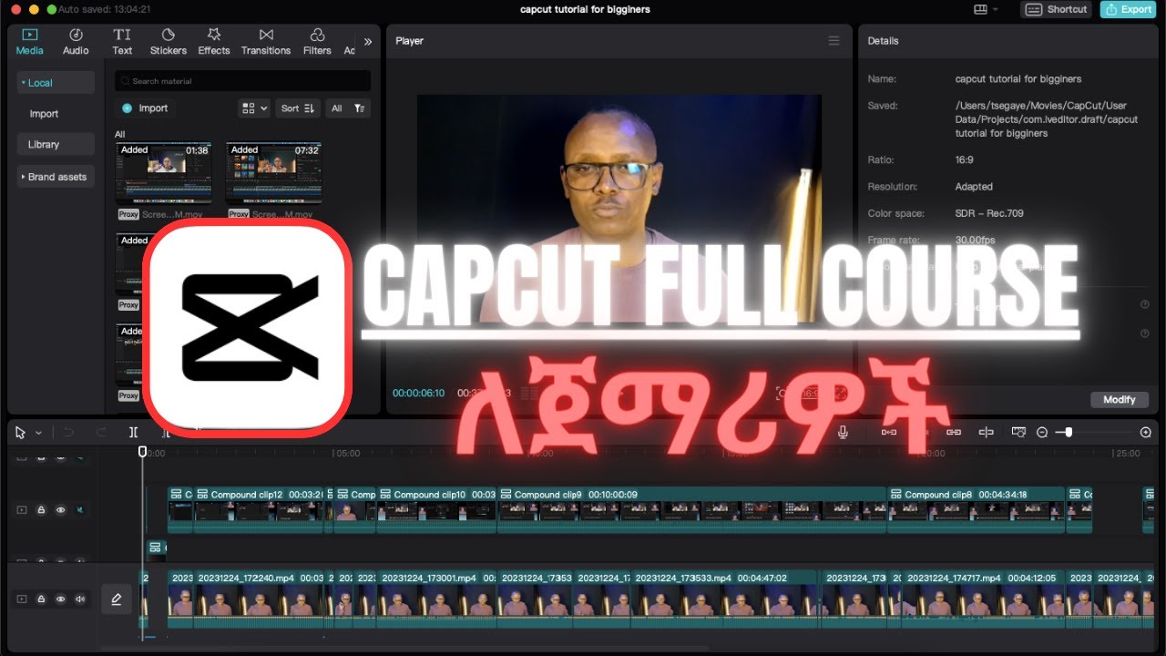
Task: Toggle the linkage chain icon
Action: click(x=954, y=433)
